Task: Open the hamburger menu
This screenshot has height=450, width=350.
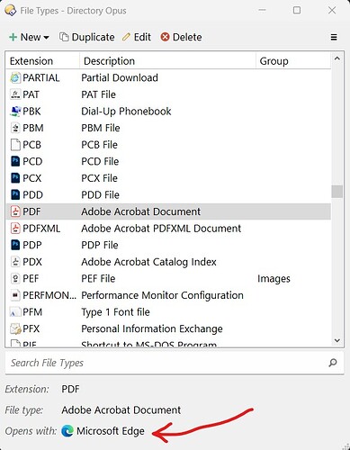Action: [334, 37]
